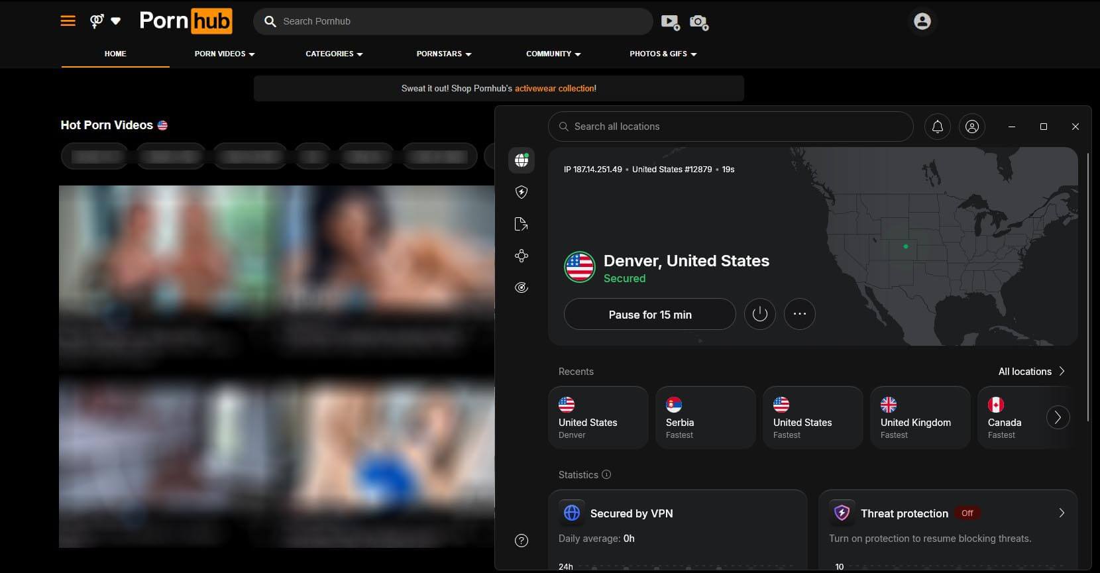1100x573 pixels.
Task: Click the Pause for 15 min button
Action: (x=649, y=314)
